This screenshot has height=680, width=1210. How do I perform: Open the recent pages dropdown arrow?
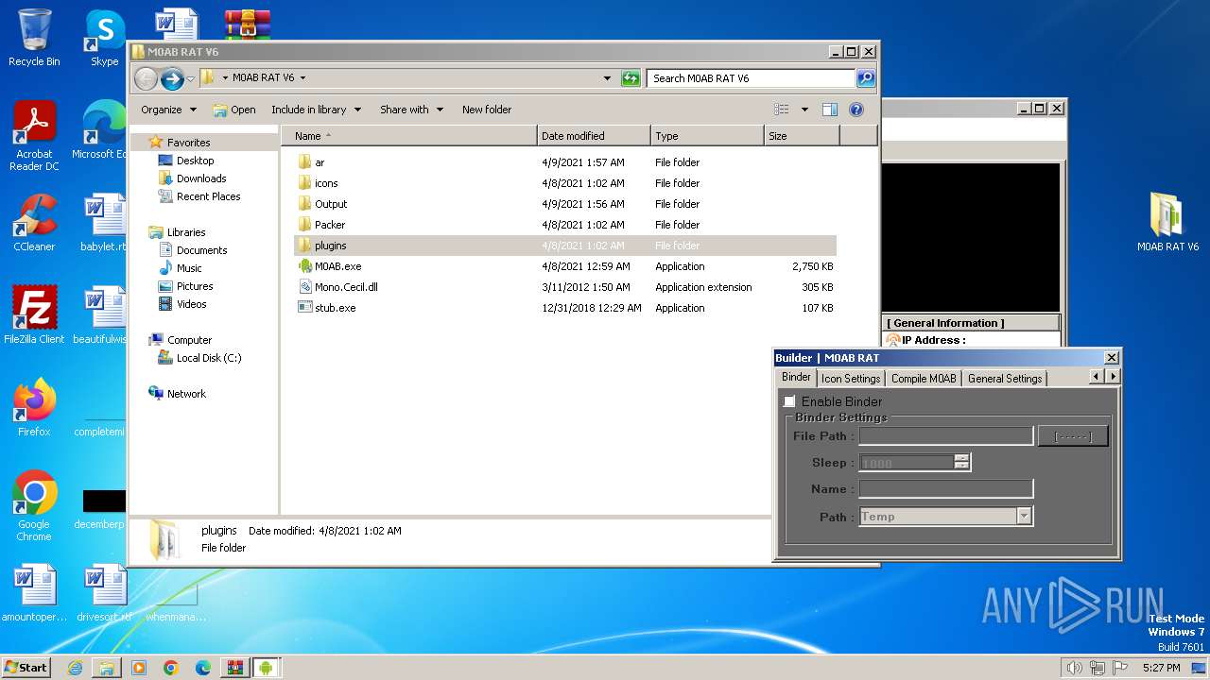pyautogui.click(x=191, y=78)
